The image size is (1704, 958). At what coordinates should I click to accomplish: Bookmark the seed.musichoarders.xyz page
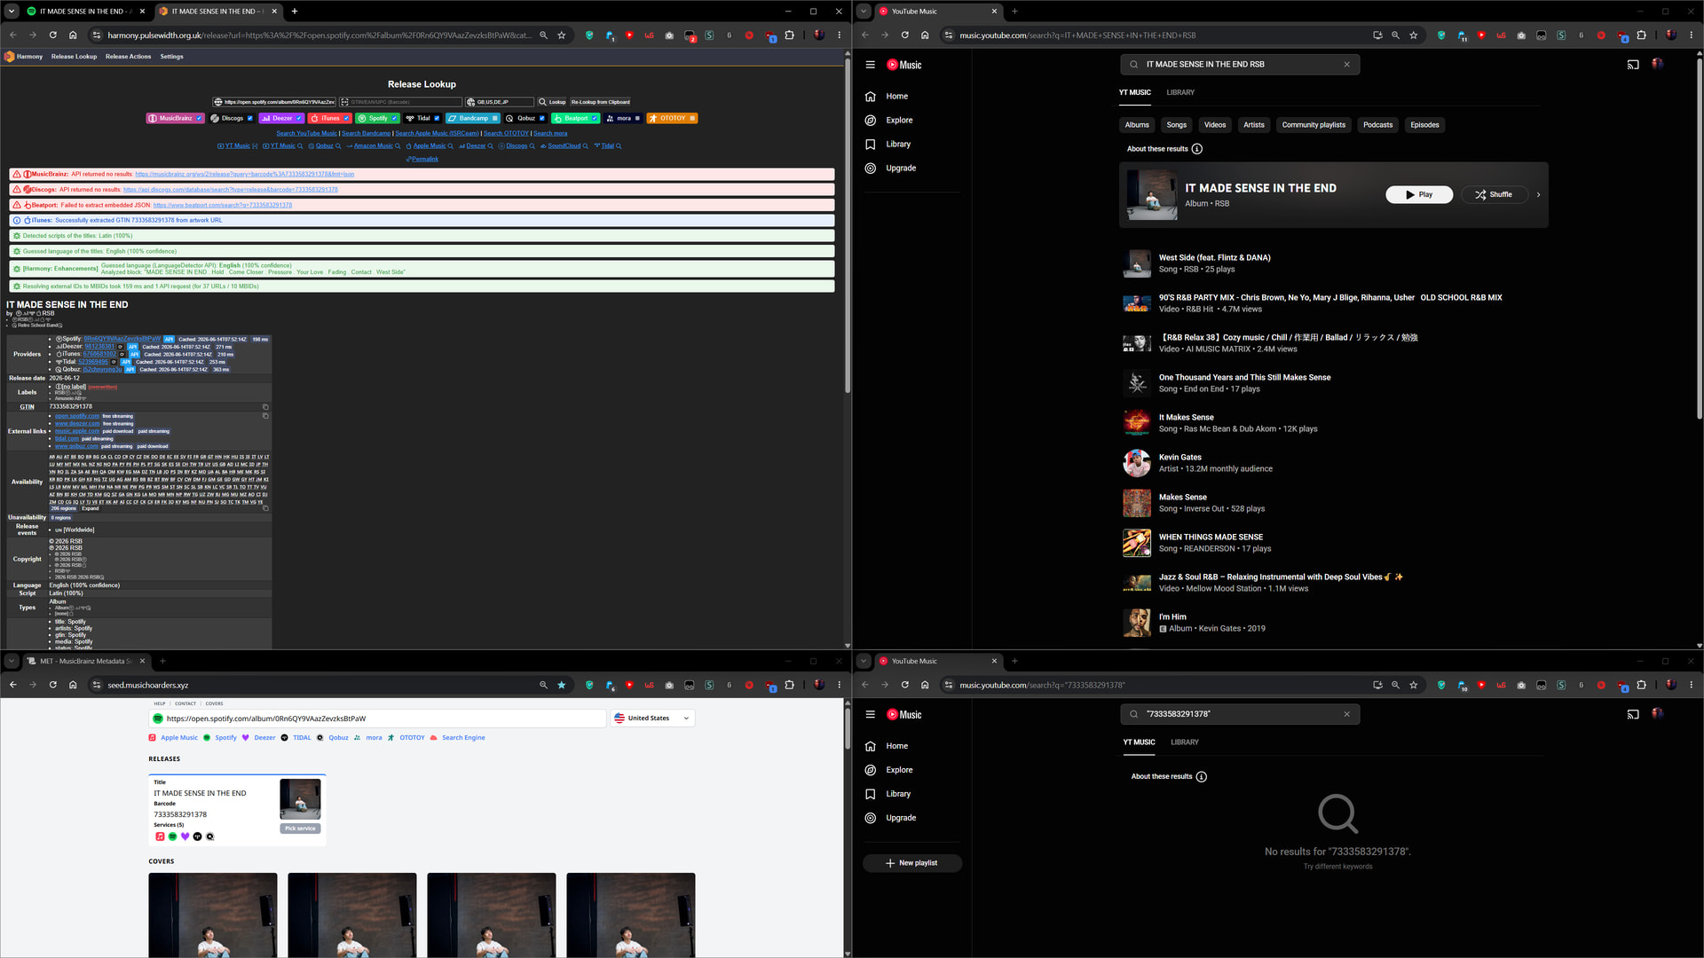561,686
